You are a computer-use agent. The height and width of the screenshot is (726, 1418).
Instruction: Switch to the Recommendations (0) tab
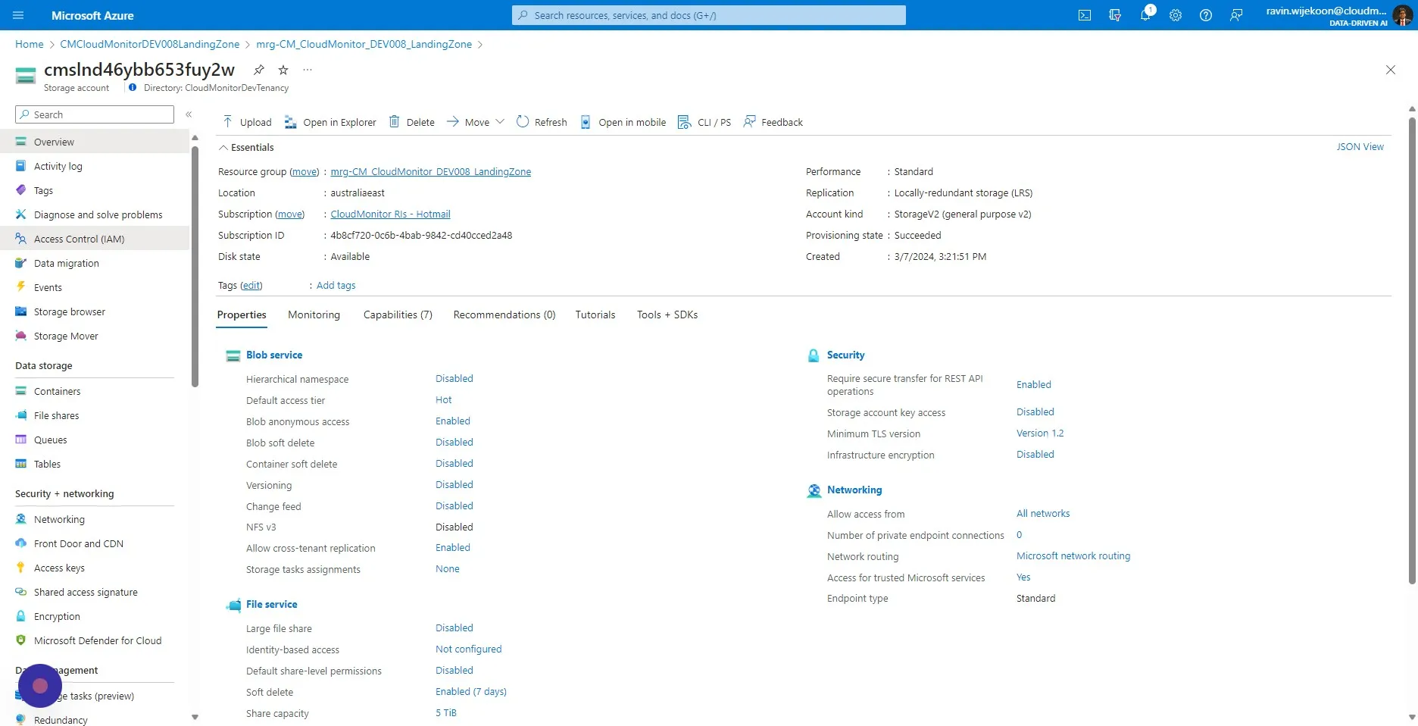click(x=504, y=314)
